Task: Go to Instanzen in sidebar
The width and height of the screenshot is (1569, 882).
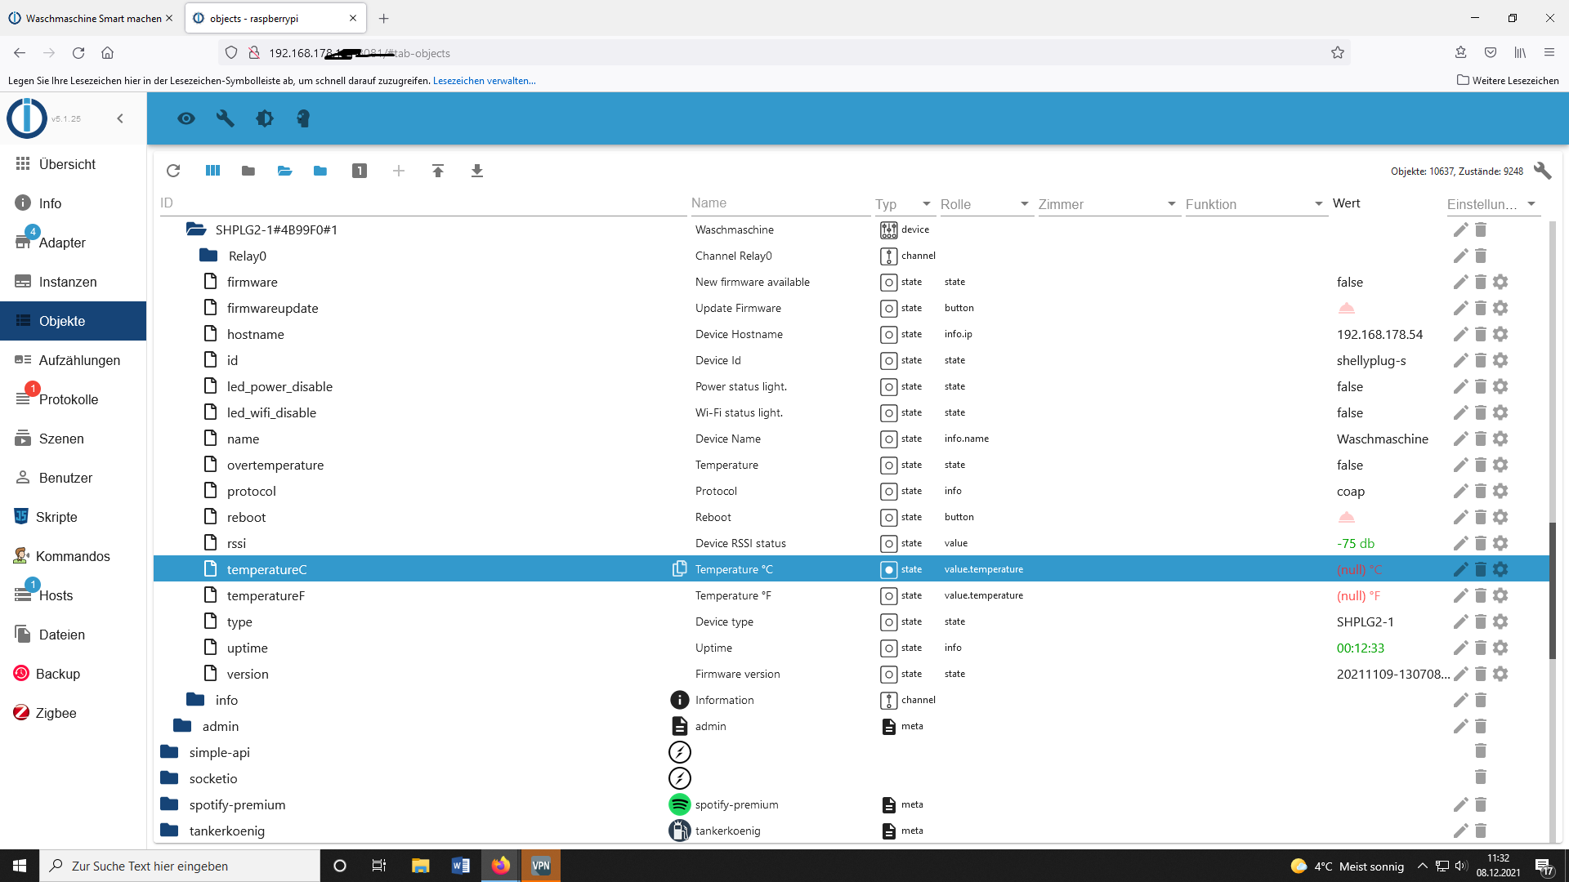Action: click(x=73, y=282)
